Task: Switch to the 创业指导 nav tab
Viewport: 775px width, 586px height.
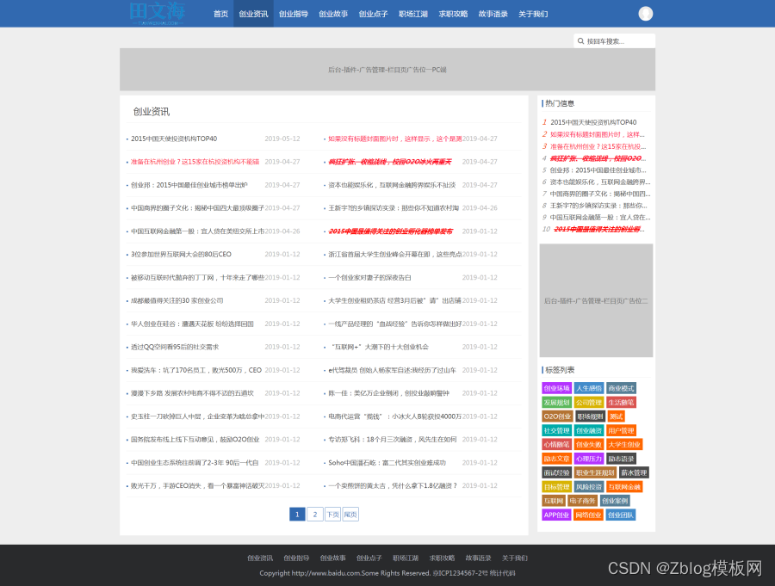Action: [x=293, y=14]
